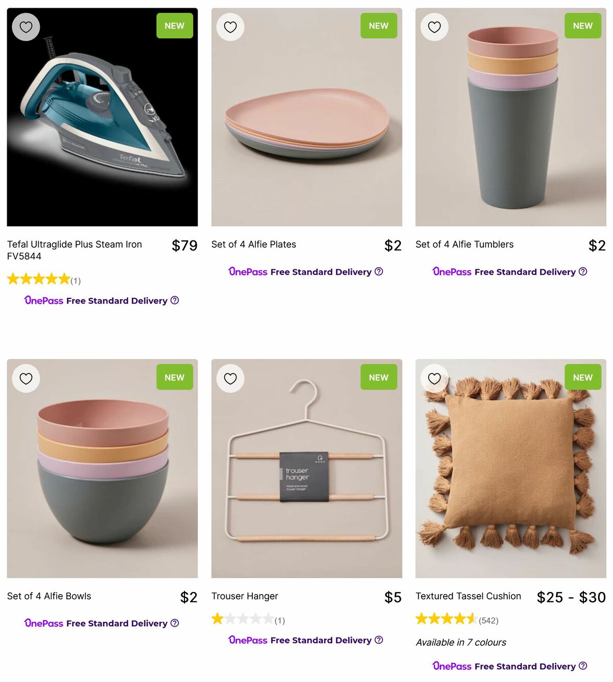Click the heart icon on Alfie Bowls

(x=26, y=379)
